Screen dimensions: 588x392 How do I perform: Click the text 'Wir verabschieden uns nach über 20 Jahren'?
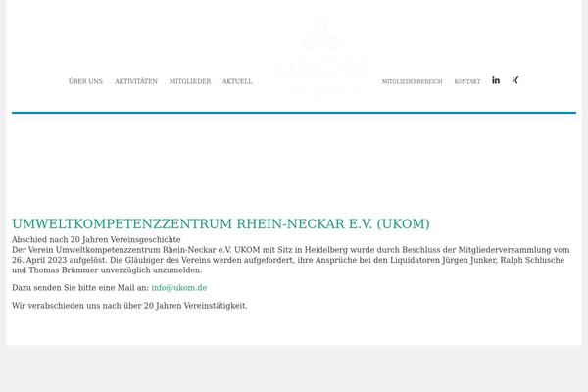tap(97, 306)
